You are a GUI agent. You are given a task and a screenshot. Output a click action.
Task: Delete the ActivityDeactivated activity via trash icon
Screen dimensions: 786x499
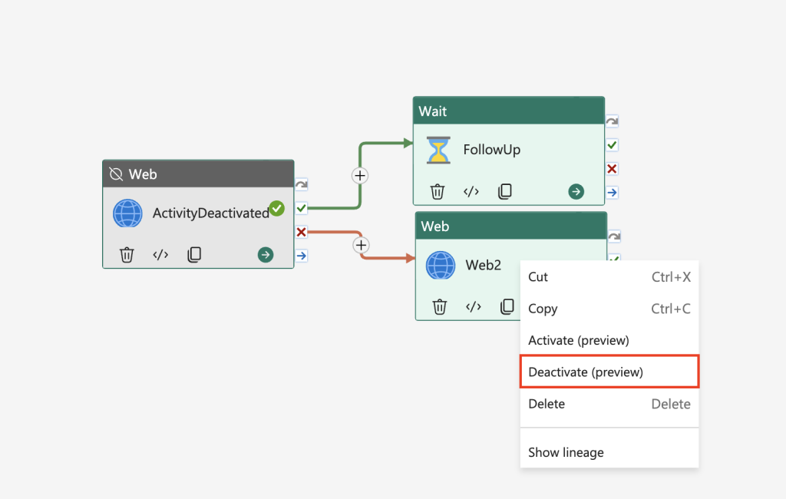[x=127, y=255]
